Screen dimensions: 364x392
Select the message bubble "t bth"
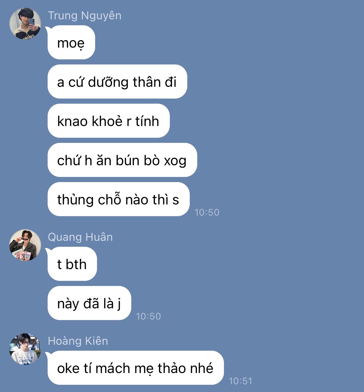tap(72, 264)
